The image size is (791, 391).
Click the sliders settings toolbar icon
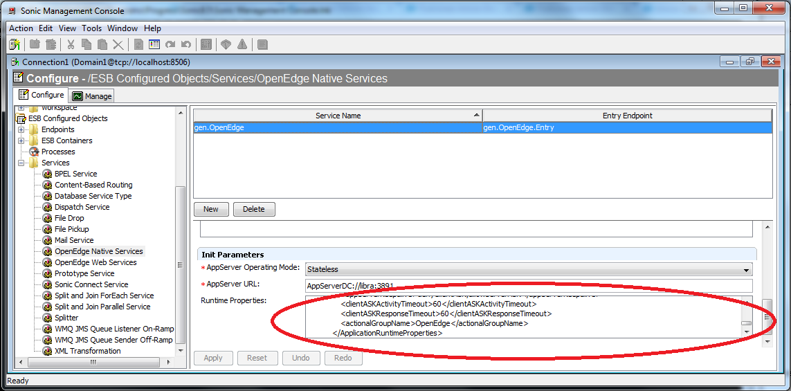click(206, 44)
